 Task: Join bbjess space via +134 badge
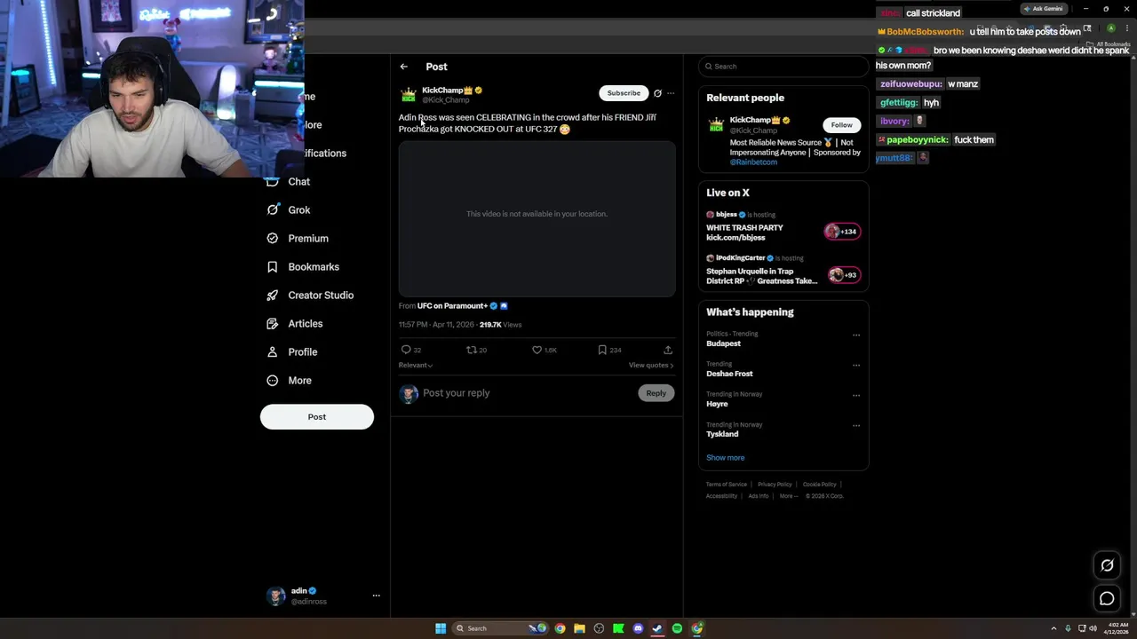click(x=842, y=232)
